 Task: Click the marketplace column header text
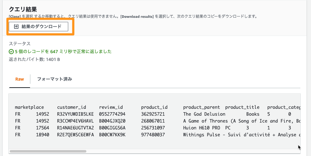click(29, 108)
